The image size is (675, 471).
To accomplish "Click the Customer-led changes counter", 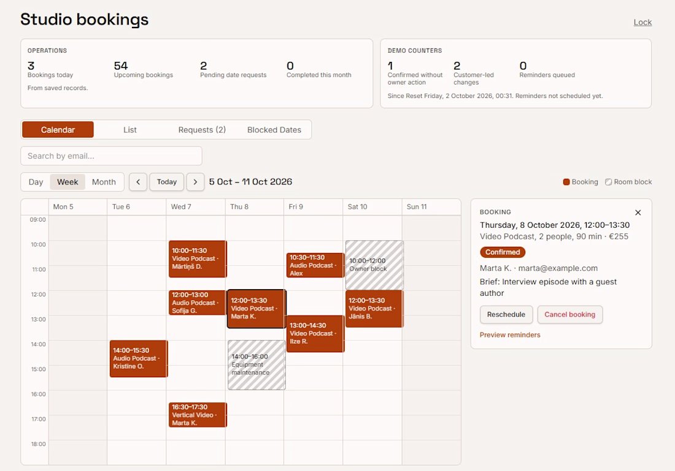I will [474, 73].
